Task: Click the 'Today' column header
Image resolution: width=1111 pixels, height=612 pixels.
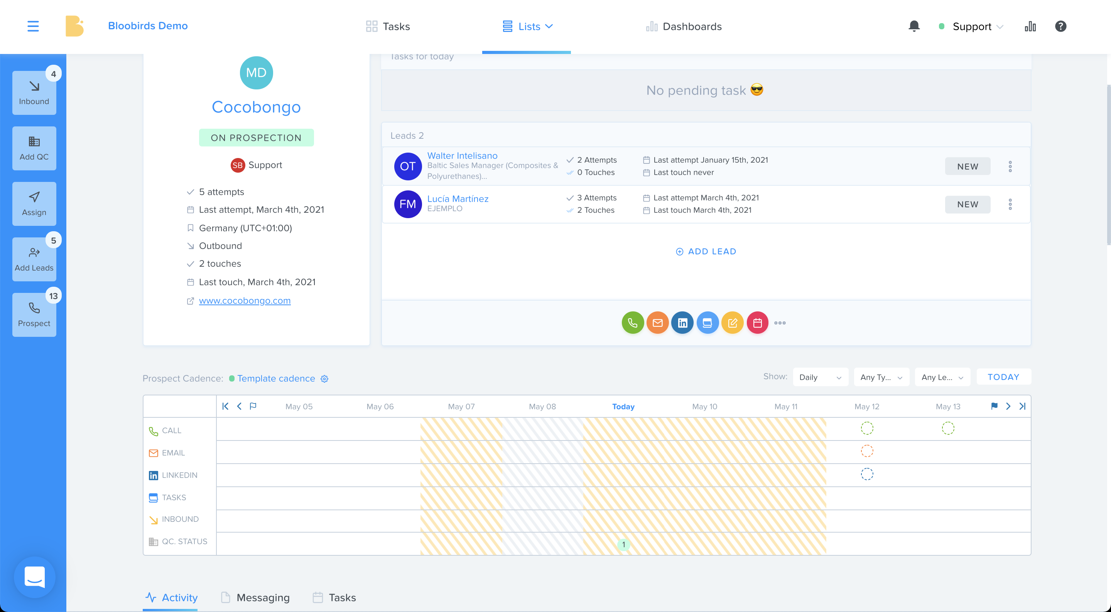Action: tap(623, 407)
